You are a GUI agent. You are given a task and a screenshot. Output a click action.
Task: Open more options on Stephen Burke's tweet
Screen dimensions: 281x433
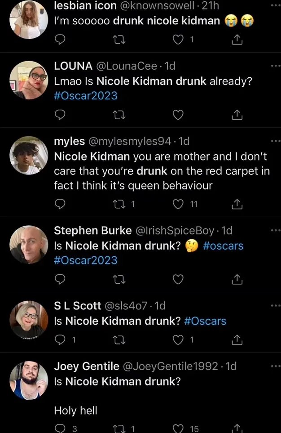[275, 231]
